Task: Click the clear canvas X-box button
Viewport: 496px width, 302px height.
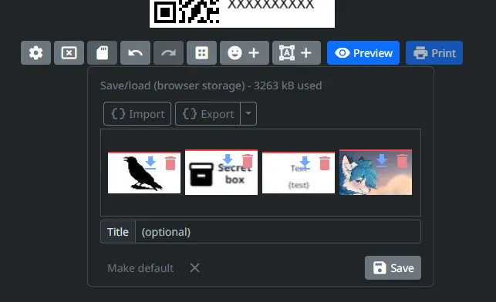Action: [x=69, y=52]
